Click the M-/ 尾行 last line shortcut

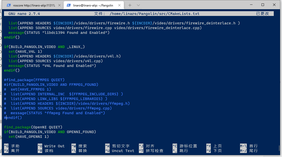coord(249,151)
